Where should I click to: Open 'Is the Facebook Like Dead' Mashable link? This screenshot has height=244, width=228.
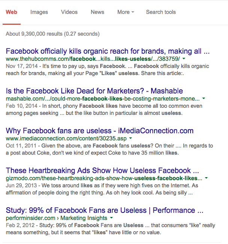[94, 91]
